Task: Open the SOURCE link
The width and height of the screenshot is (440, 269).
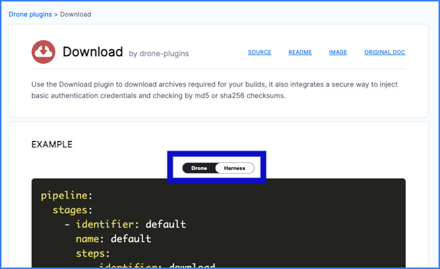Action: click(x=259, y=52)
